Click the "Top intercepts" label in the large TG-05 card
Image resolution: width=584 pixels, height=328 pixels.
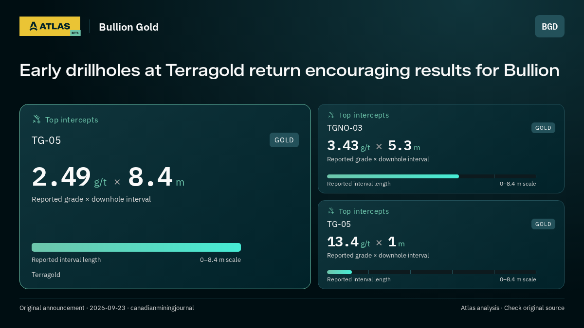coord(72,120)
